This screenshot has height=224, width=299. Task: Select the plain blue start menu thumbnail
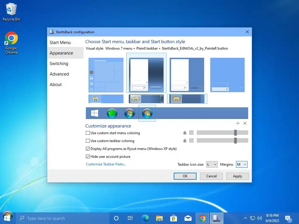[x=227, y=75]
